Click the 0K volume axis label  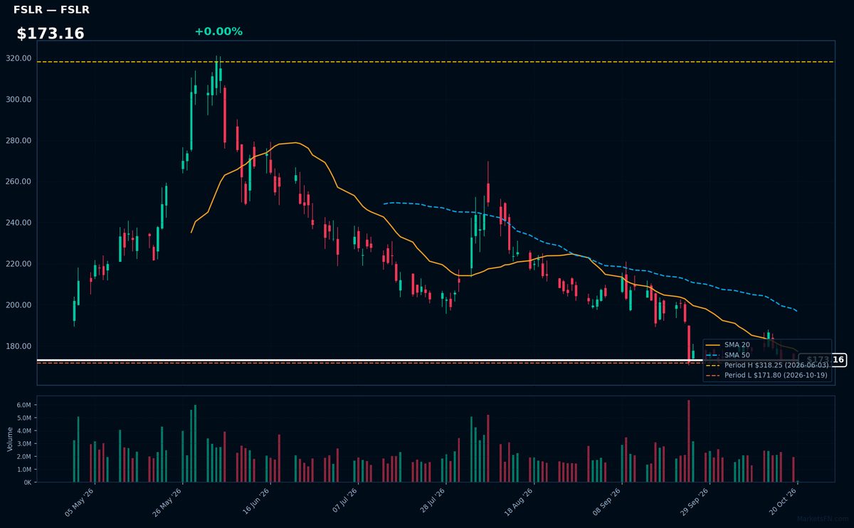pyautogui.click(x=27, y=482)
